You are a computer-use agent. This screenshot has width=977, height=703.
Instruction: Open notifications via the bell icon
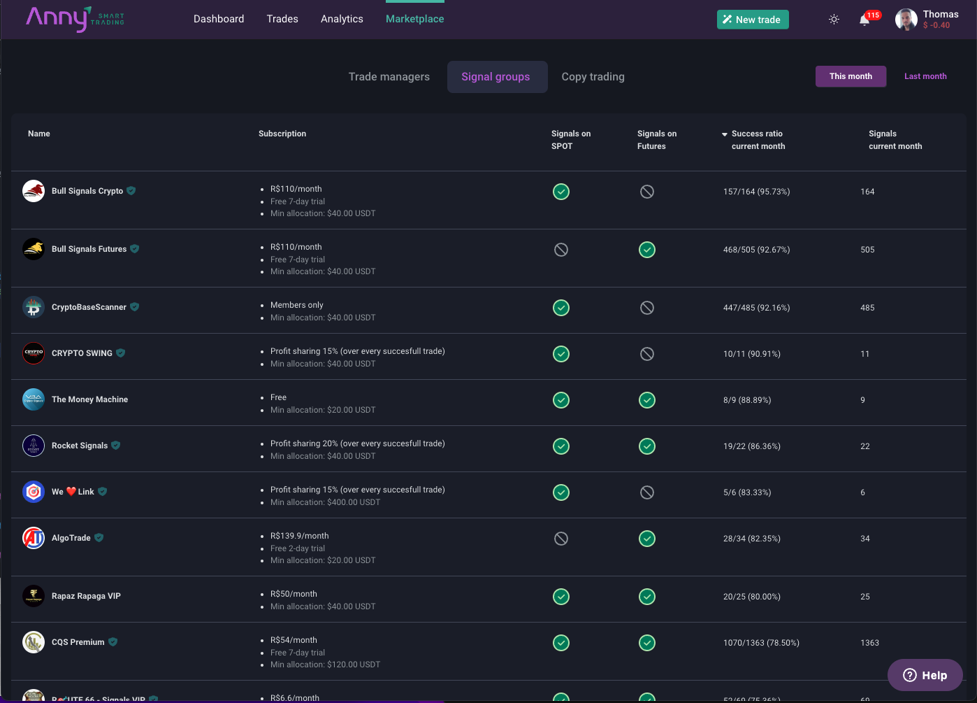864,21
